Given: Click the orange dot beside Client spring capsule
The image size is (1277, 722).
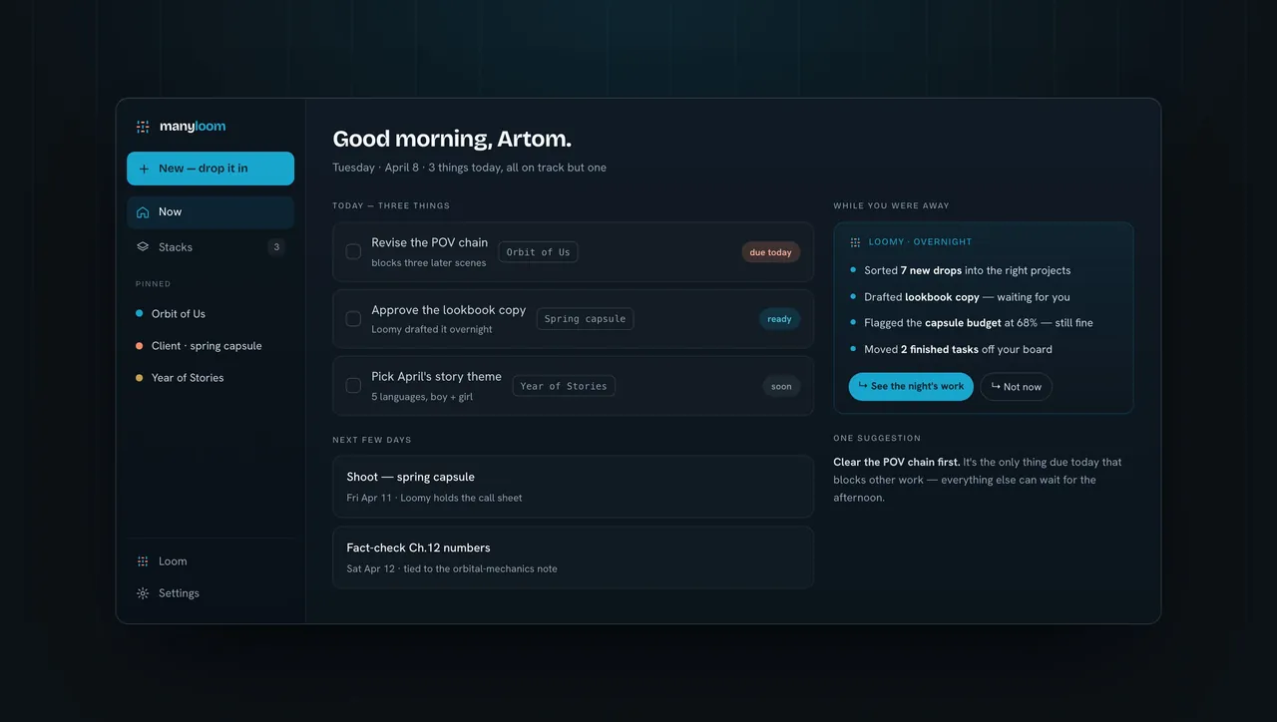Looking at the screenshot, I should 140,346.
